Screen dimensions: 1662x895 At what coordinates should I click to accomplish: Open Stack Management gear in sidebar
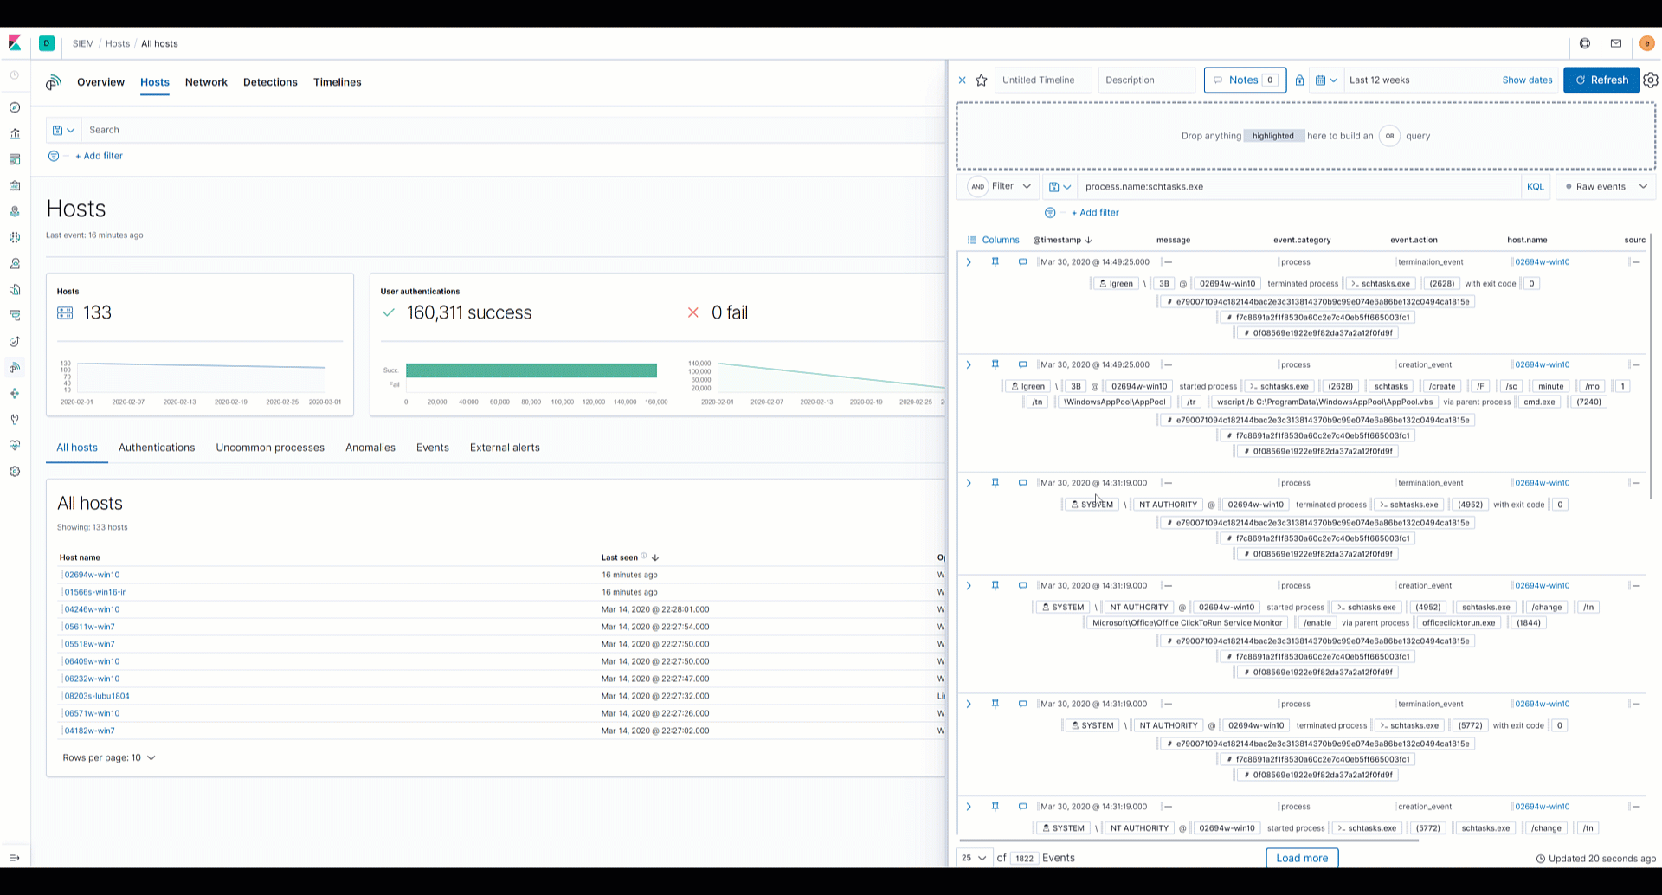coord(14,471)
